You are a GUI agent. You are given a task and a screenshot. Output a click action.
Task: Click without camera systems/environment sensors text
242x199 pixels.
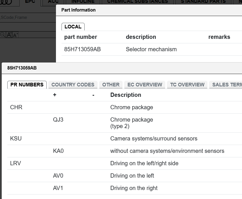click(x=167, y=151)
